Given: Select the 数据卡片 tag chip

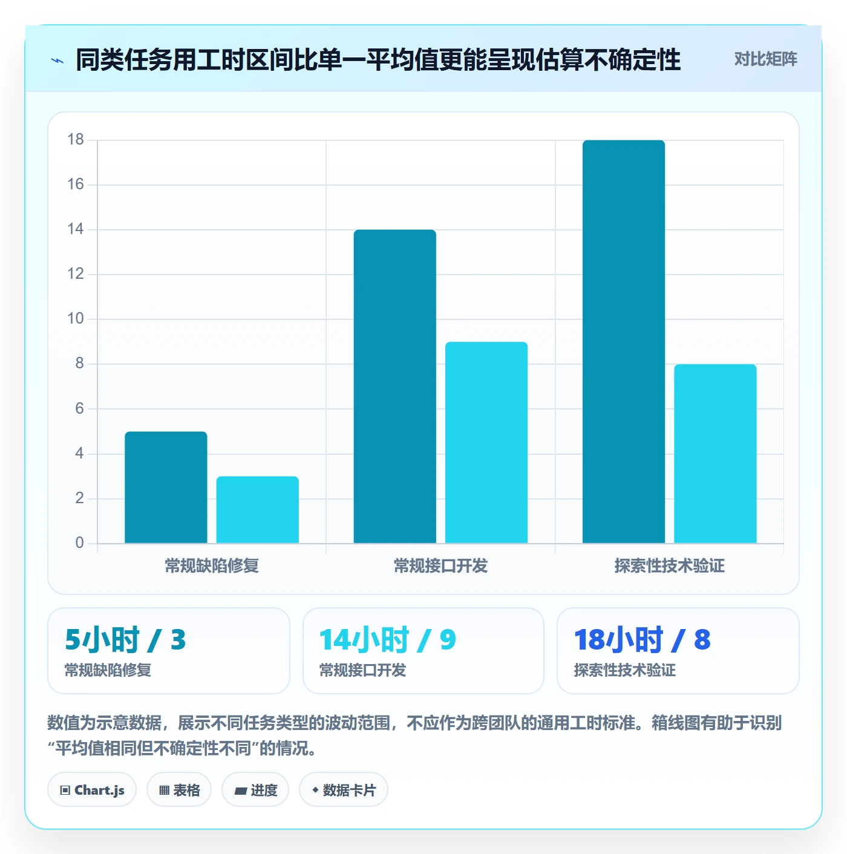Looking at the screenshot, I should pyautogui.click(x=344, y=789).
